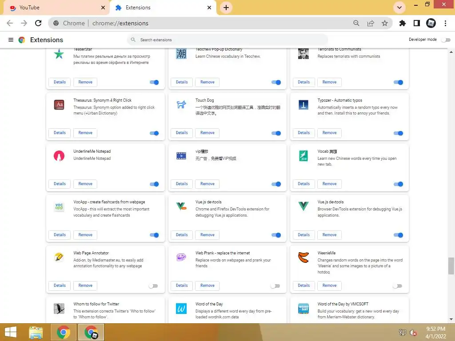Enable the WeenieMe extension toggle

pos(397,286)
